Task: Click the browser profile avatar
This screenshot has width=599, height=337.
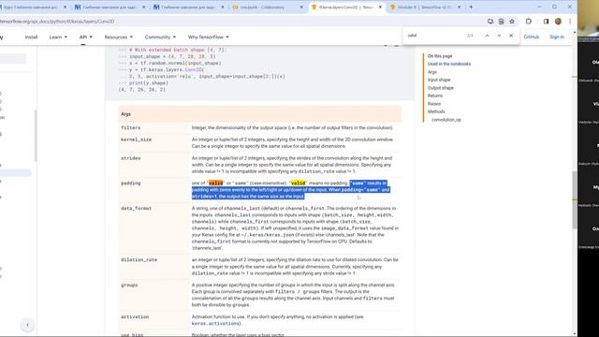Action: coord(558,22)
